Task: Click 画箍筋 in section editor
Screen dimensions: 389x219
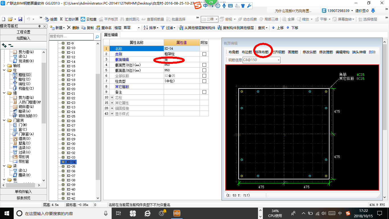Action: point(293,52)
